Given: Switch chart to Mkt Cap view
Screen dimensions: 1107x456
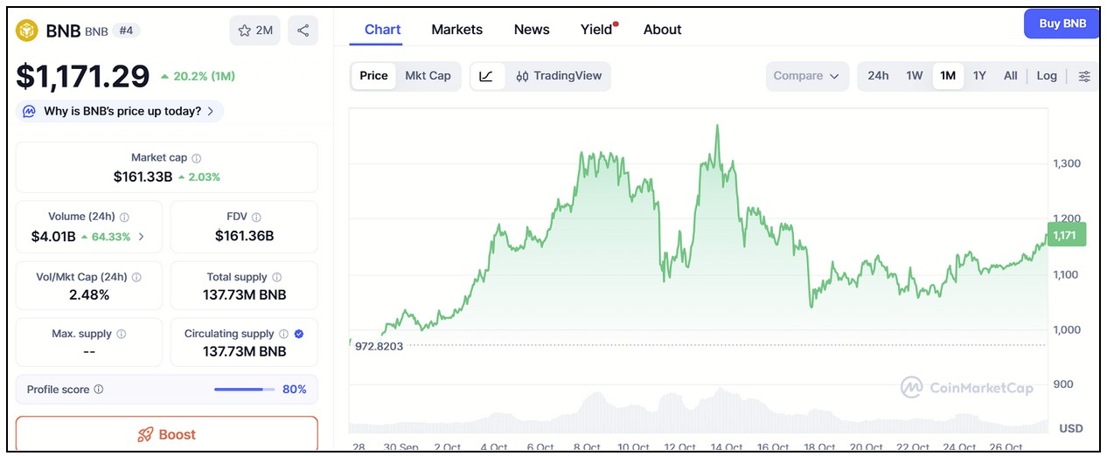Looking at the screenshot, I should click(428, 76).
